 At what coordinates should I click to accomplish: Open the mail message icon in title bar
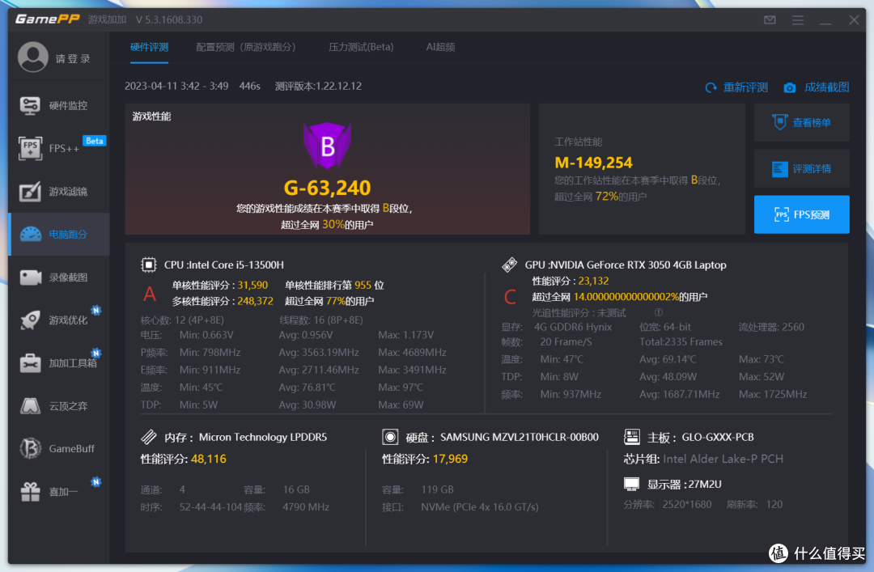pos(770,20)
